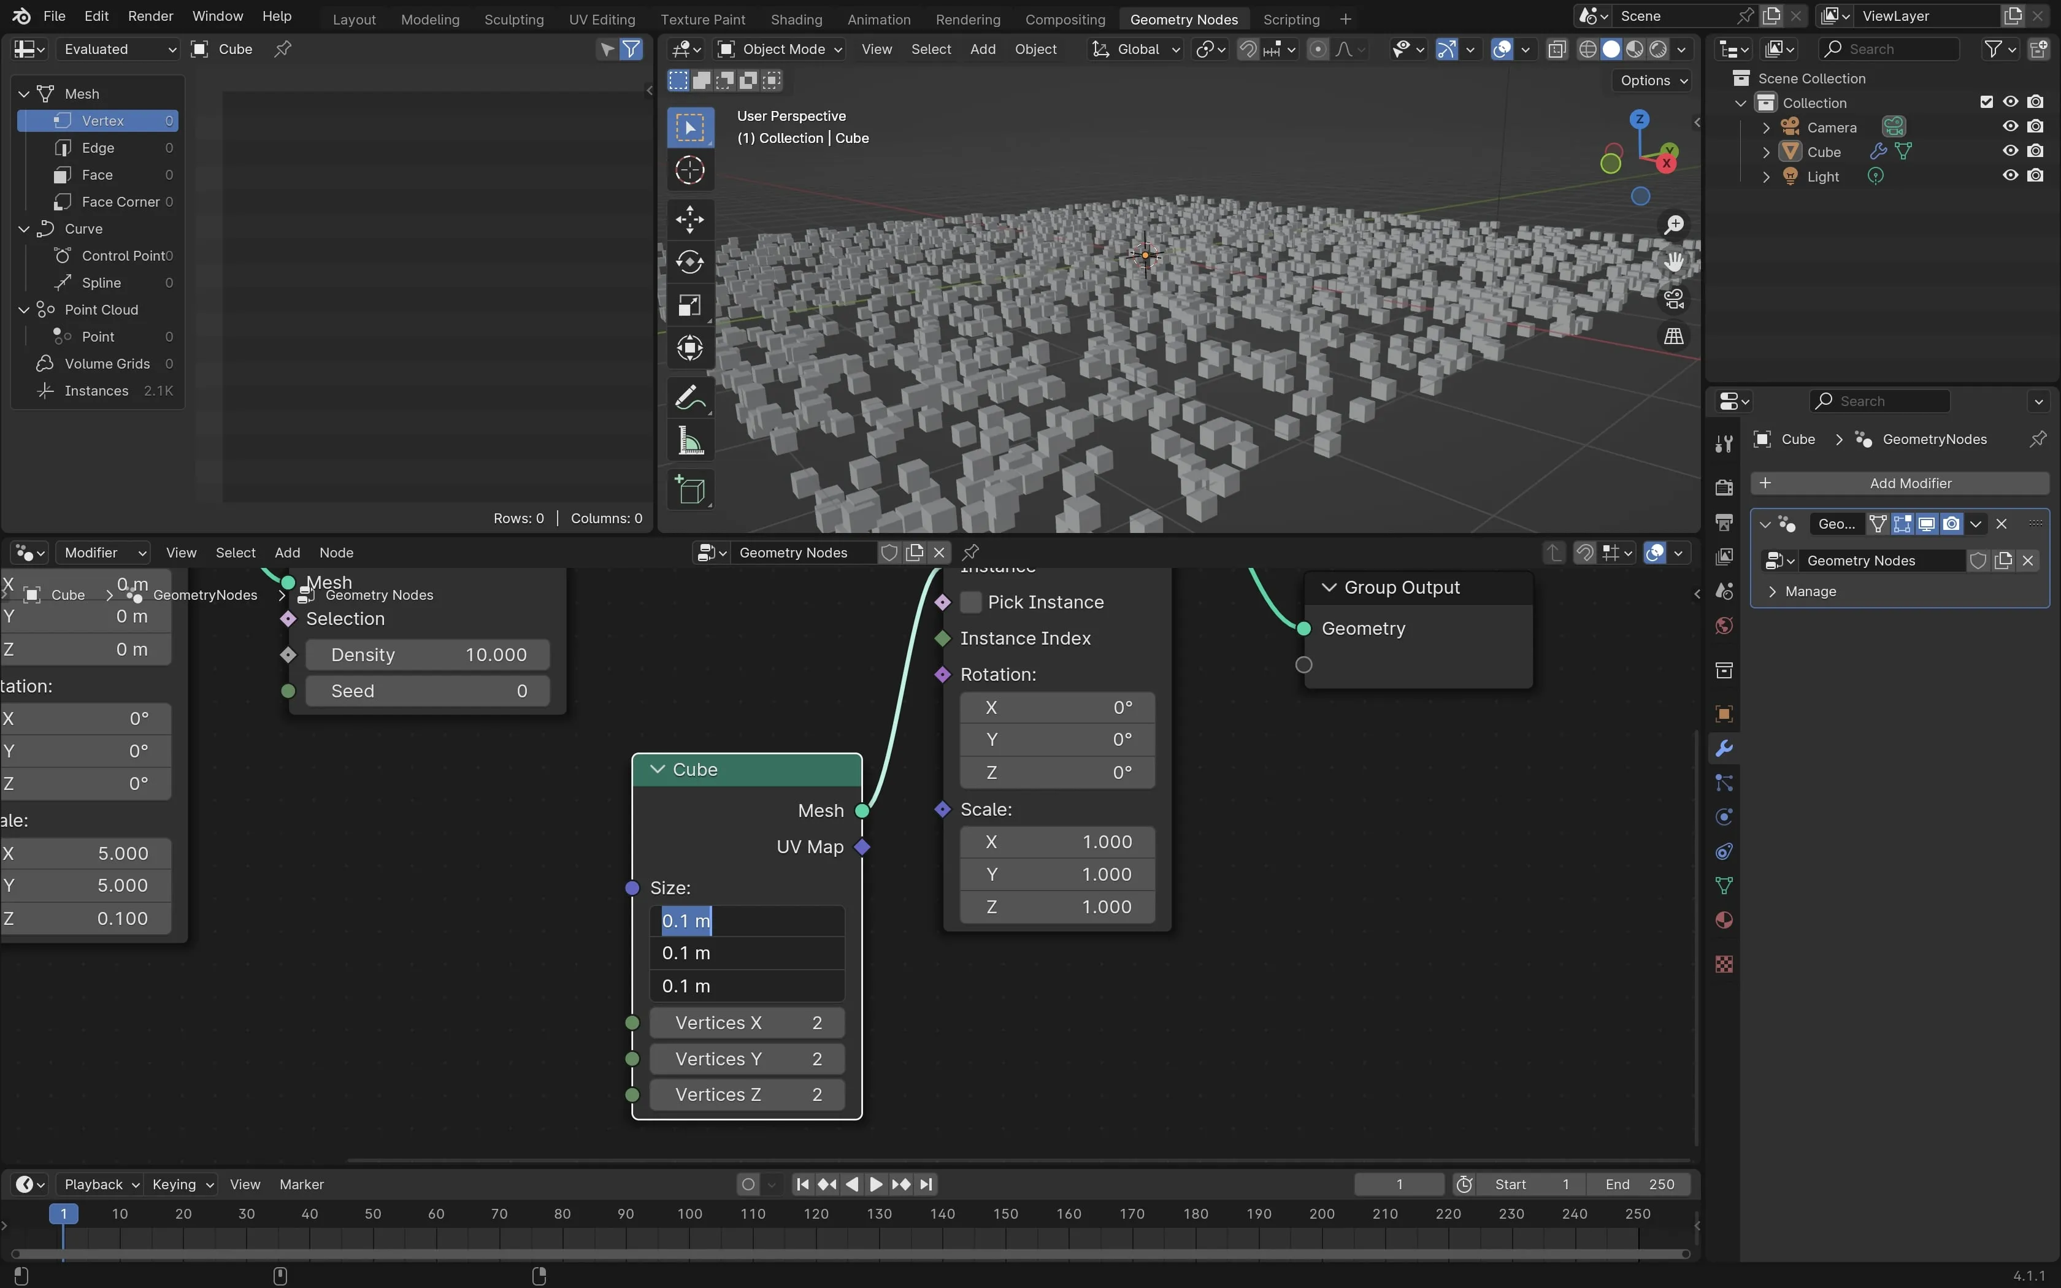
Task: Choose the Annotate pencil tool
Action: tap(689, 397)
